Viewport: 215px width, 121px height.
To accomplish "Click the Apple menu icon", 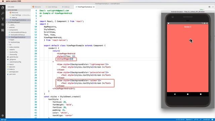I will point(3,1).
